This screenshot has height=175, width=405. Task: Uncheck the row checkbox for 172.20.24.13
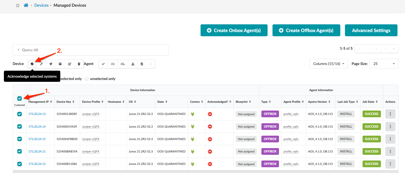[20, 114]
